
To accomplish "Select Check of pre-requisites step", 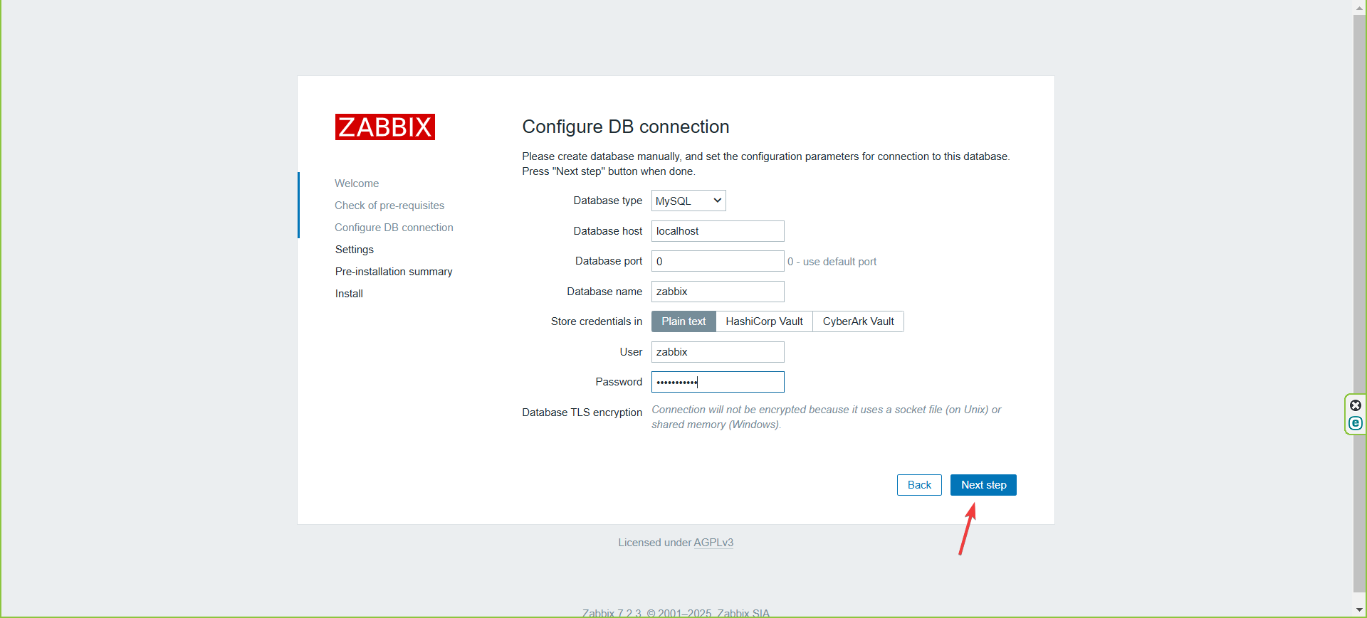I will (389, 206).
